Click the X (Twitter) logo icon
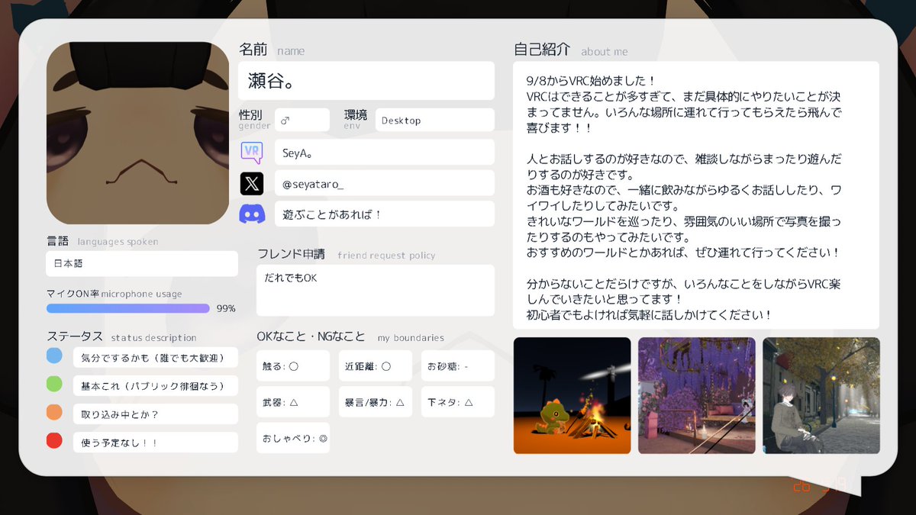The width and height of the screenshot is (916, 515). [x=252, y=183]
